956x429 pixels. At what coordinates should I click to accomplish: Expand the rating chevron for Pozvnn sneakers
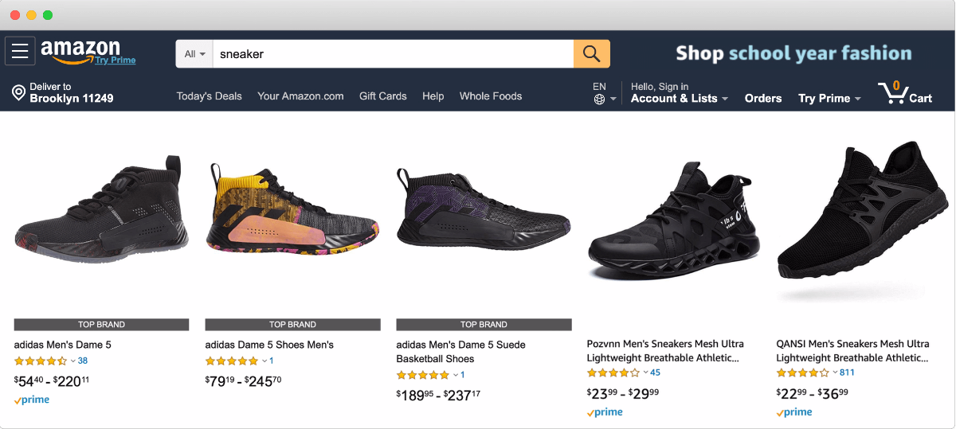(646, 373)
